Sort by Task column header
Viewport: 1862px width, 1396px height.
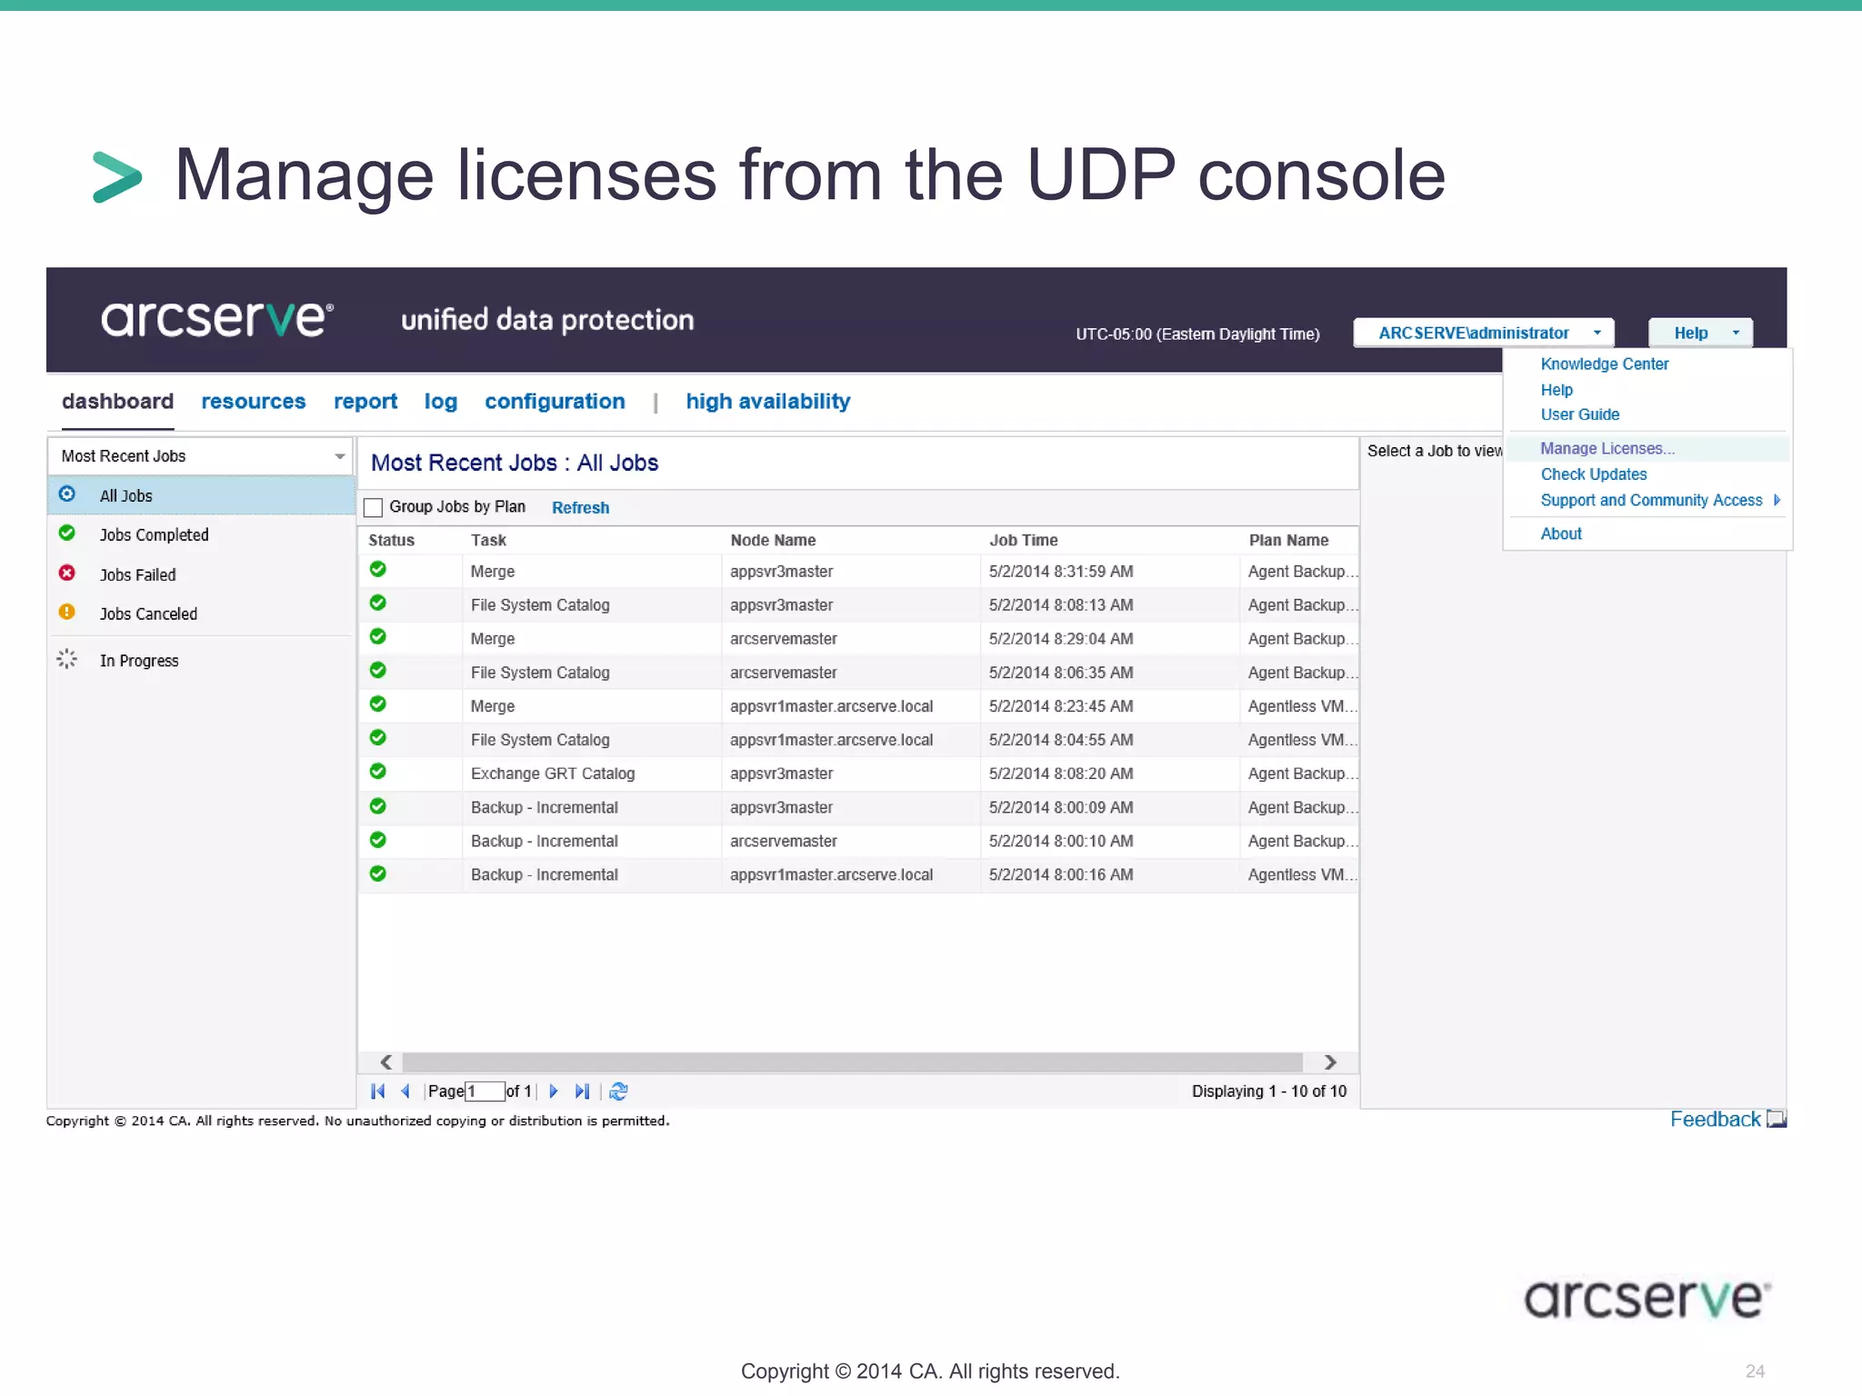pyautogui.click(x=488, y=540)
